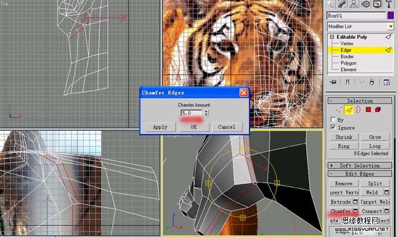Screen dimensions: 398x237
Task: Click the Pin Stack icon
Action: pos(333,82)
